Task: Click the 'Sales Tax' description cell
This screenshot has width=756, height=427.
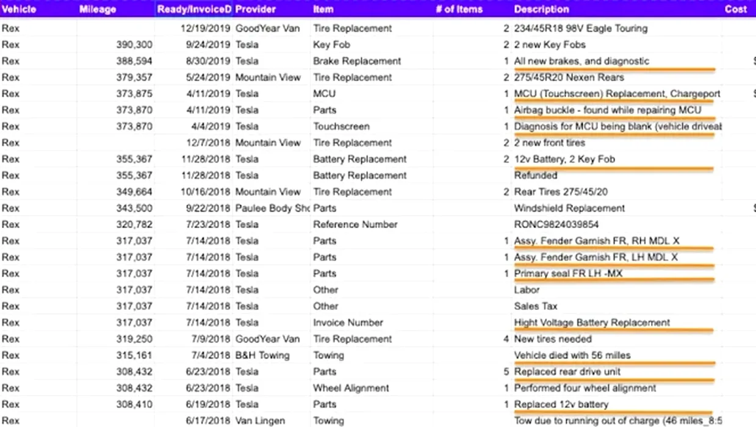Action: click(535, 306)
